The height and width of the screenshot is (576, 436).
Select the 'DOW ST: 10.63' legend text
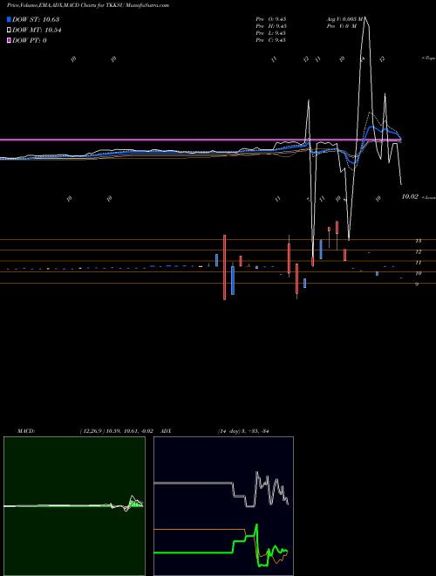tap(36, 19)
